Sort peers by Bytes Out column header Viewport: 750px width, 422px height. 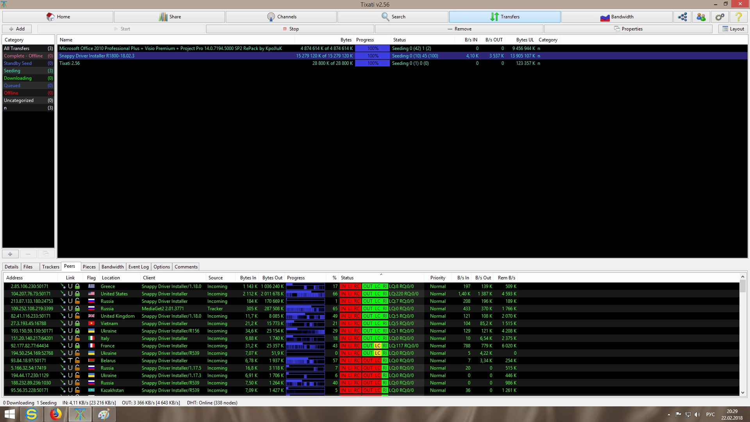point(272,278)
